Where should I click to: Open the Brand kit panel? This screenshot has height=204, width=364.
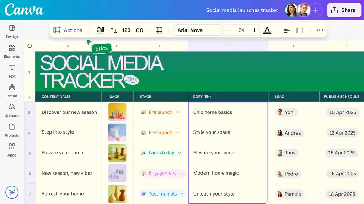(12, 91)
